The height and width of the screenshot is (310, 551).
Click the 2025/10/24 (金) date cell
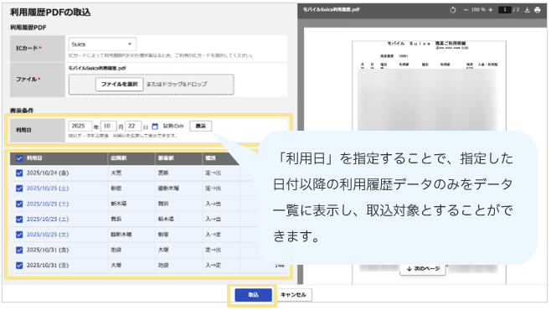click(x=48, y=173)
